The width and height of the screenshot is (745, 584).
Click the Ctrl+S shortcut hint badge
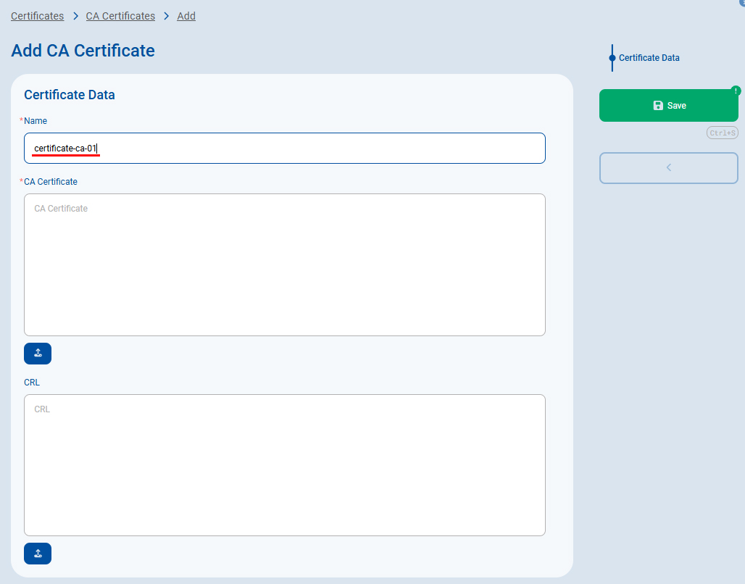pos(723,133)
